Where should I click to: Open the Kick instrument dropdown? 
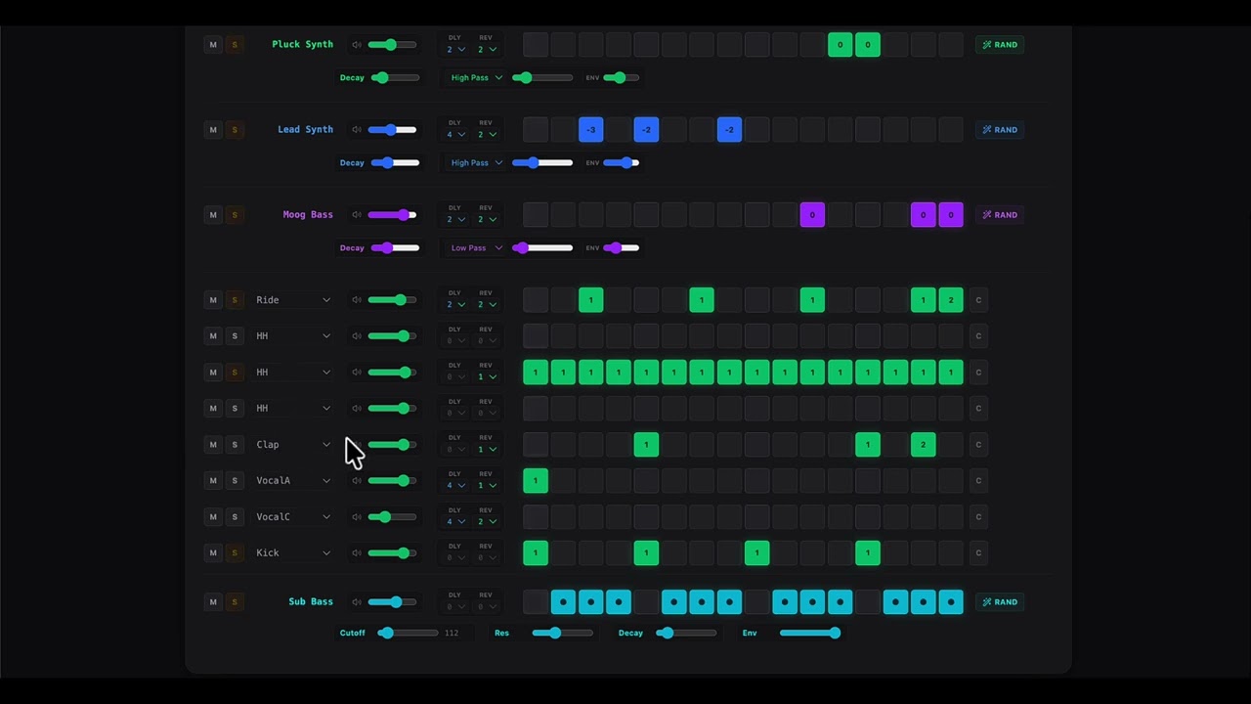[293, 553]
